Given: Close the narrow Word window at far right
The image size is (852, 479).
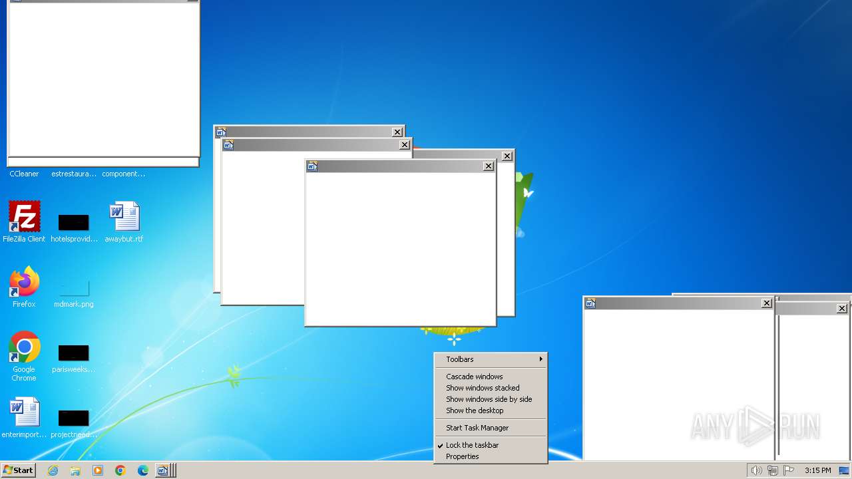Looking at the screenshot, I should coord(842,309).
